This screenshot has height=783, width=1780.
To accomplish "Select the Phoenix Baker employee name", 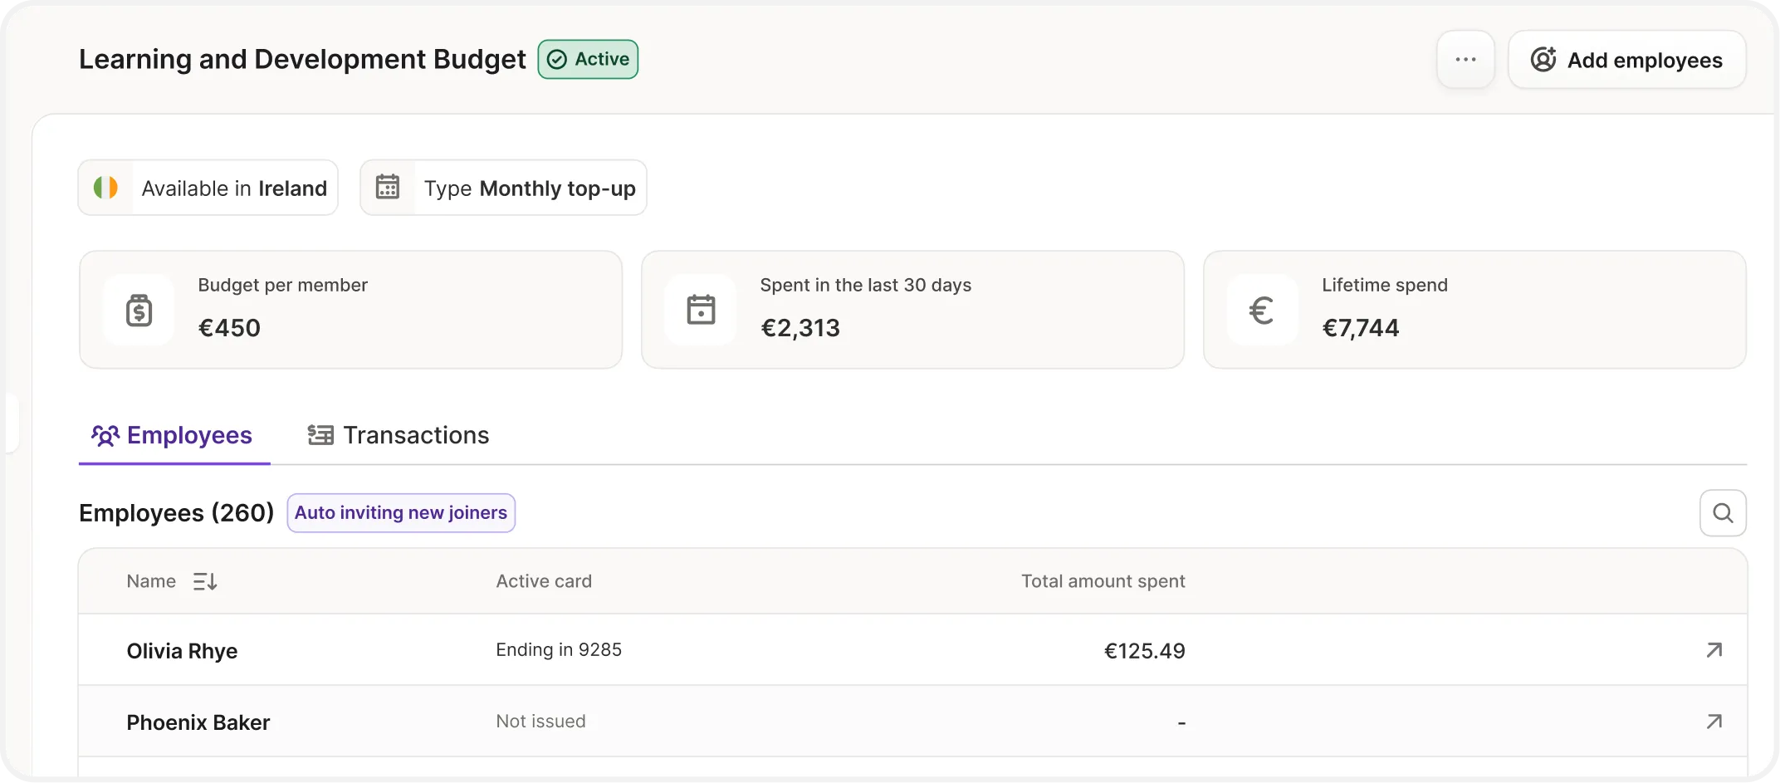I will coord(198,722).
